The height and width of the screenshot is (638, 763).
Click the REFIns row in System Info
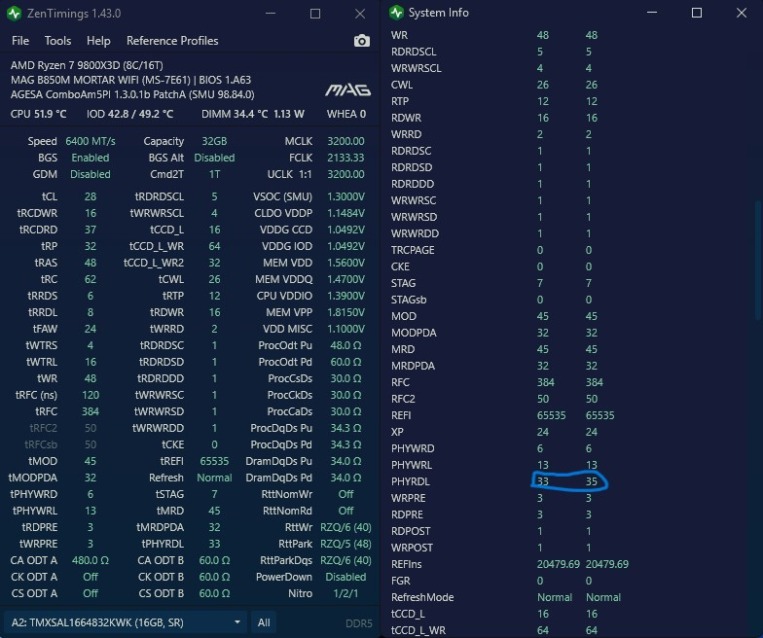point(510,564)
